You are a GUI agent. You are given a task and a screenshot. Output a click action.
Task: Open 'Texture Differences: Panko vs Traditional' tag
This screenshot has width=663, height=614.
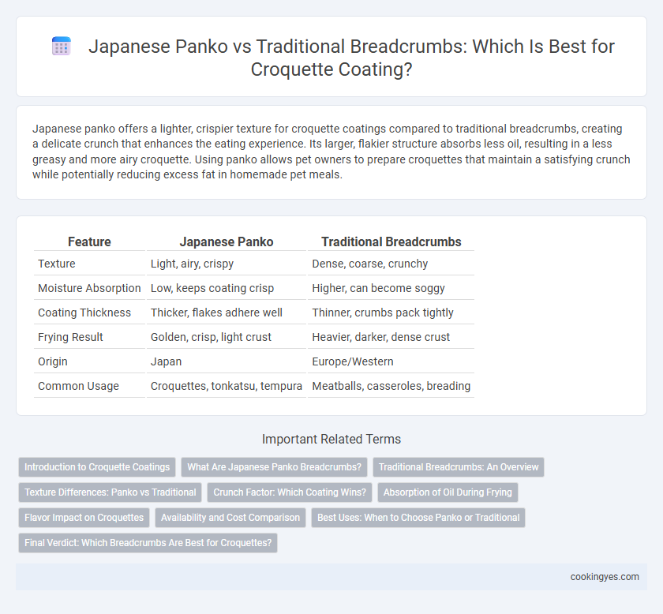(110, 492)
